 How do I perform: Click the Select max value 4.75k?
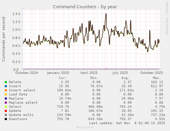pos(160,107)
